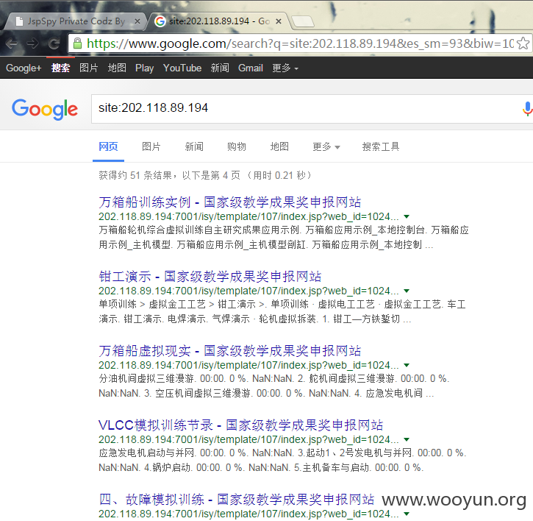Screen dimensions: 533x521
Task: Open Play in top black bar
Action: [x=145, y=68]
